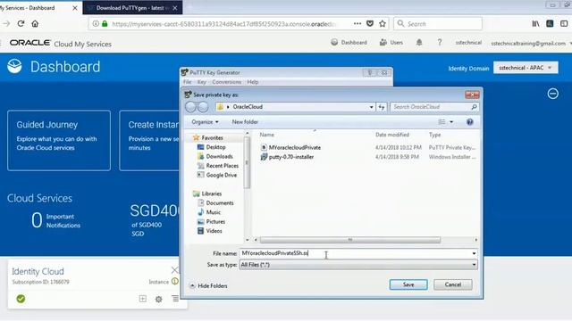Screen dimensions: 572x321
Task: Close the Save private key dialog
Action: pos(472,95)
